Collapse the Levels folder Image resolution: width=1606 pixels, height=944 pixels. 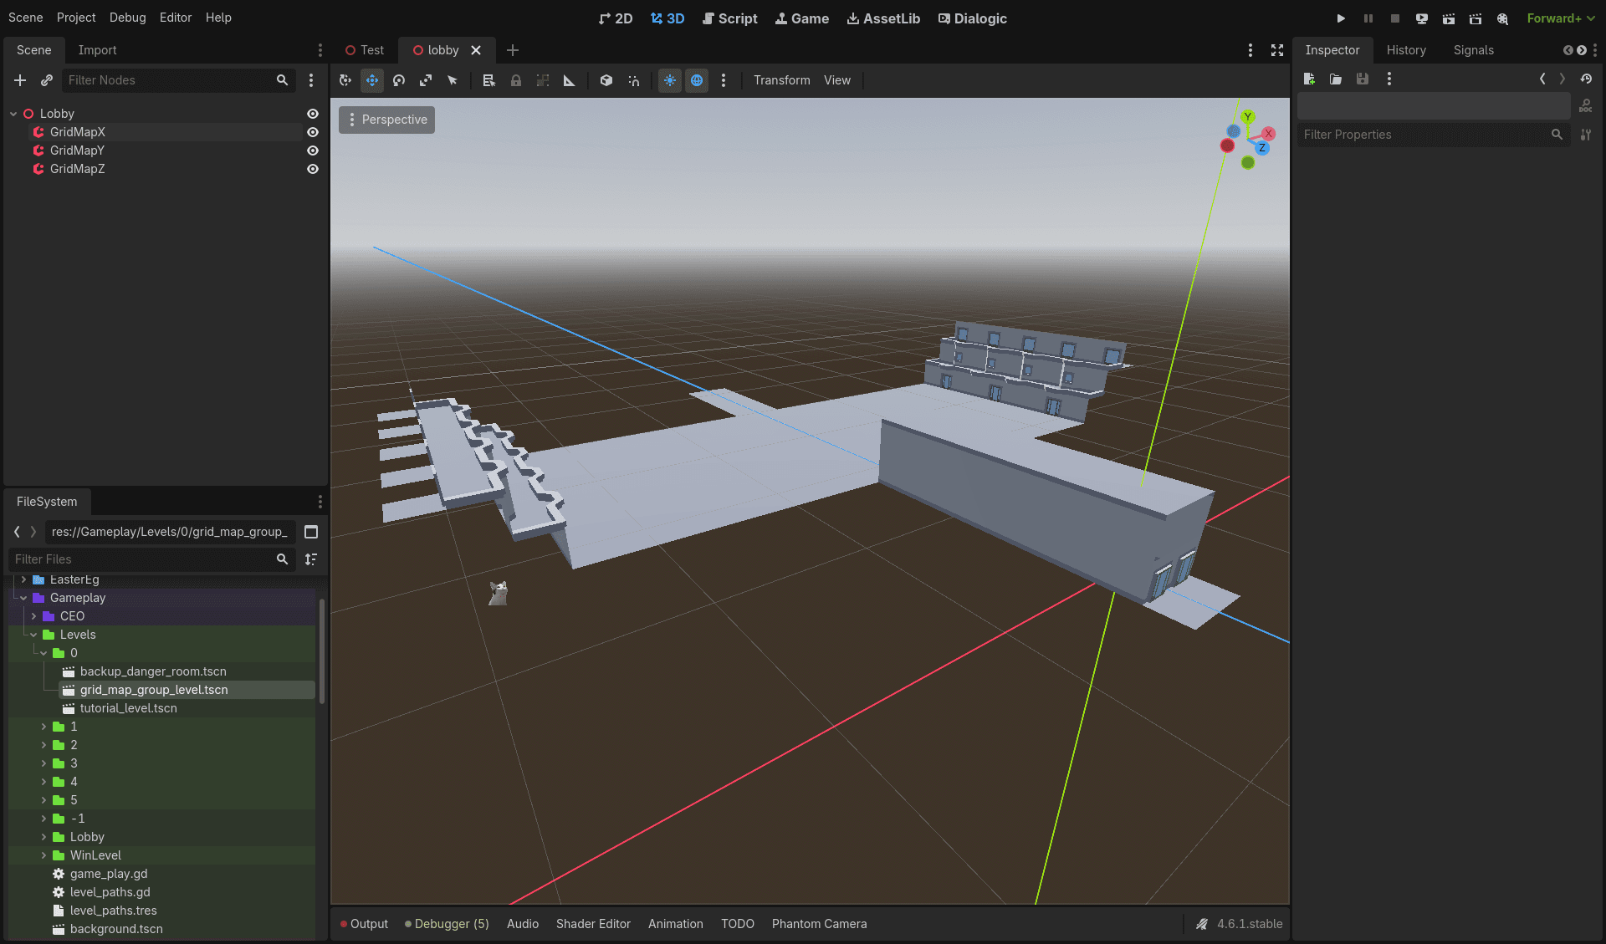point(33,635)
